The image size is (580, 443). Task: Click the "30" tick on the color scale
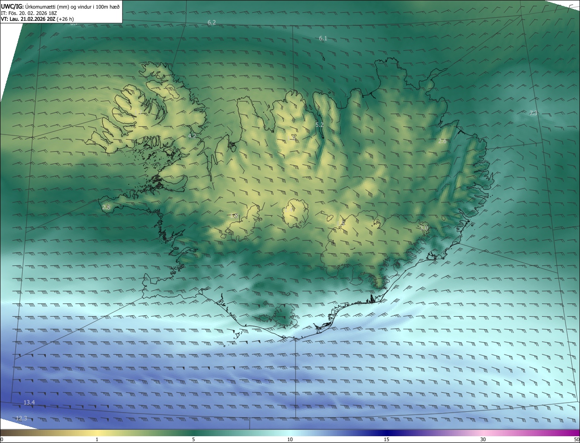pyautogui.click(x=483, y=439)
